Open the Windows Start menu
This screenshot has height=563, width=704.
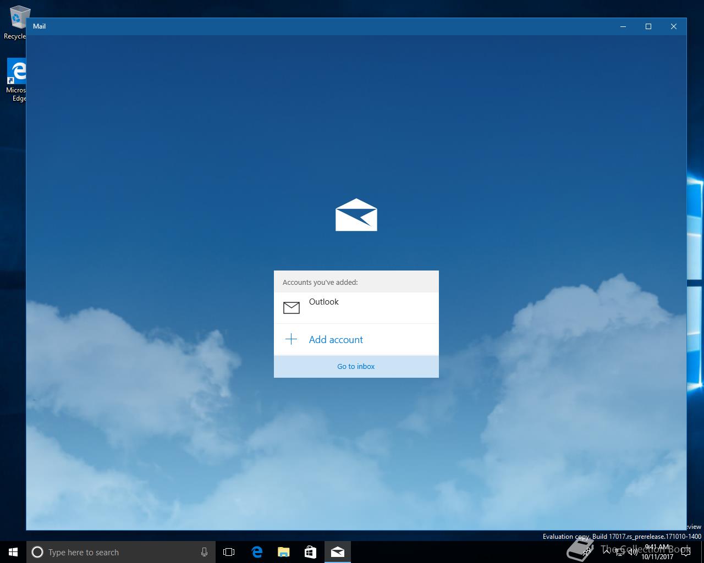coord(13,552)
